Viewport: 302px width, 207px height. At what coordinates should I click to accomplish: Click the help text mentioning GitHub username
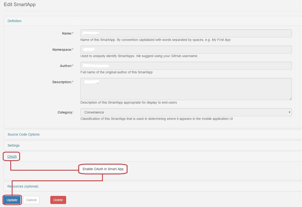coord(139,56)
